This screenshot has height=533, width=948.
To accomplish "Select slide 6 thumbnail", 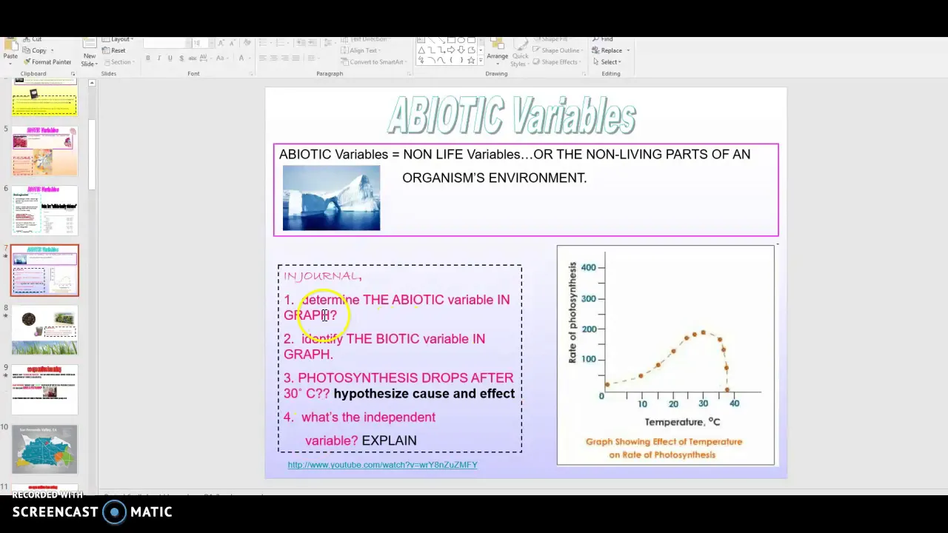I will coord(44,210).
